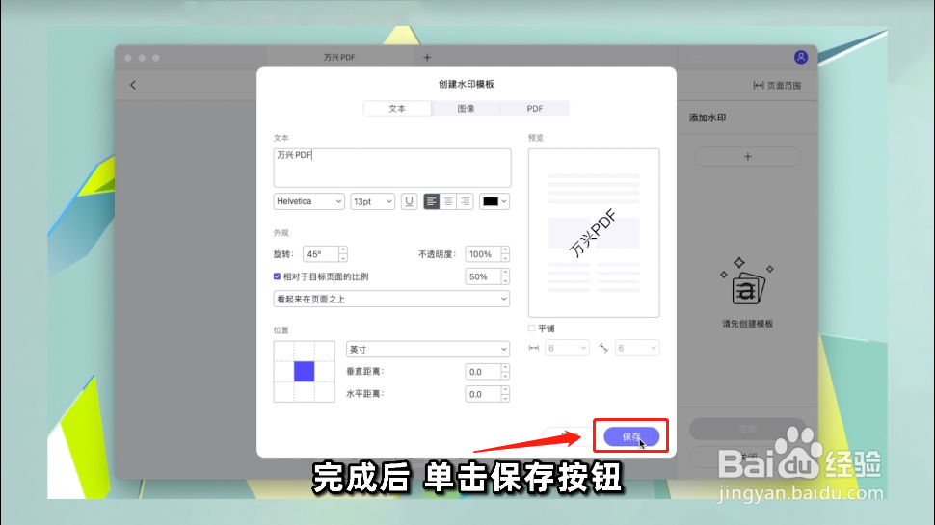
Task: Click the watermark preview thumbnail
Action: point(594,232)
